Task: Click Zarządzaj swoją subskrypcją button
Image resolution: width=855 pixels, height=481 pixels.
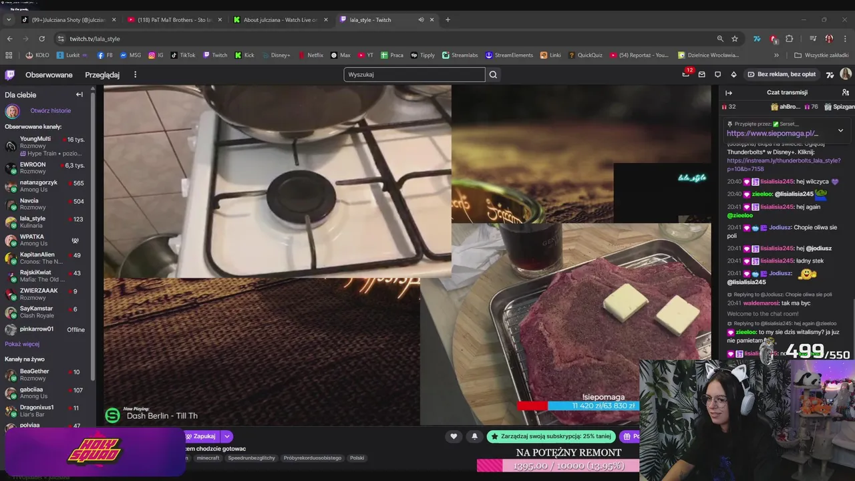Action: [x=551, y=436]
